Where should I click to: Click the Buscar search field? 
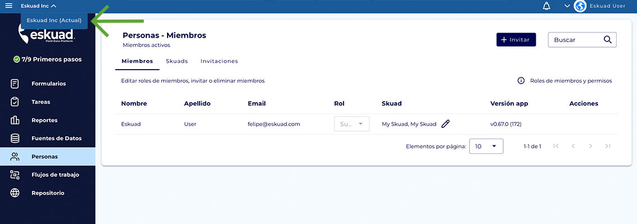pyautogui.click(x=582, y=40)
